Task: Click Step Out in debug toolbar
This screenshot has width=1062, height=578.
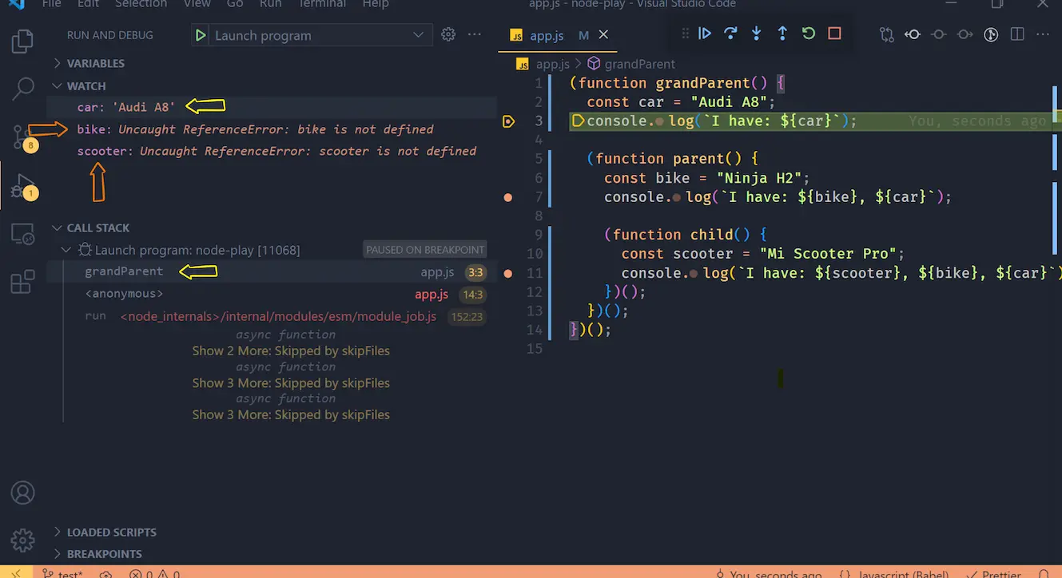Action: tap(782, 34)
